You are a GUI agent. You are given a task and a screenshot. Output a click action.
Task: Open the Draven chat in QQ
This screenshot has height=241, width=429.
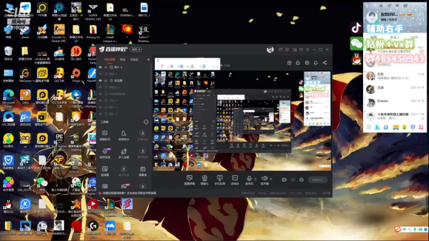pos(395,103)
